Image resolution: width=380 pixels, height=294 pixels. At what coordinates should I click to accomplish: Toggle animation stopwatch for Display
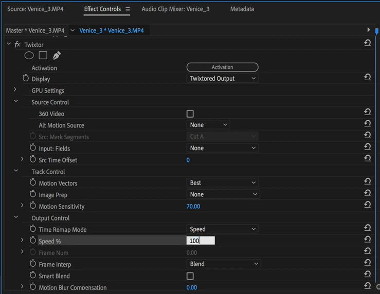pos(26,78)
